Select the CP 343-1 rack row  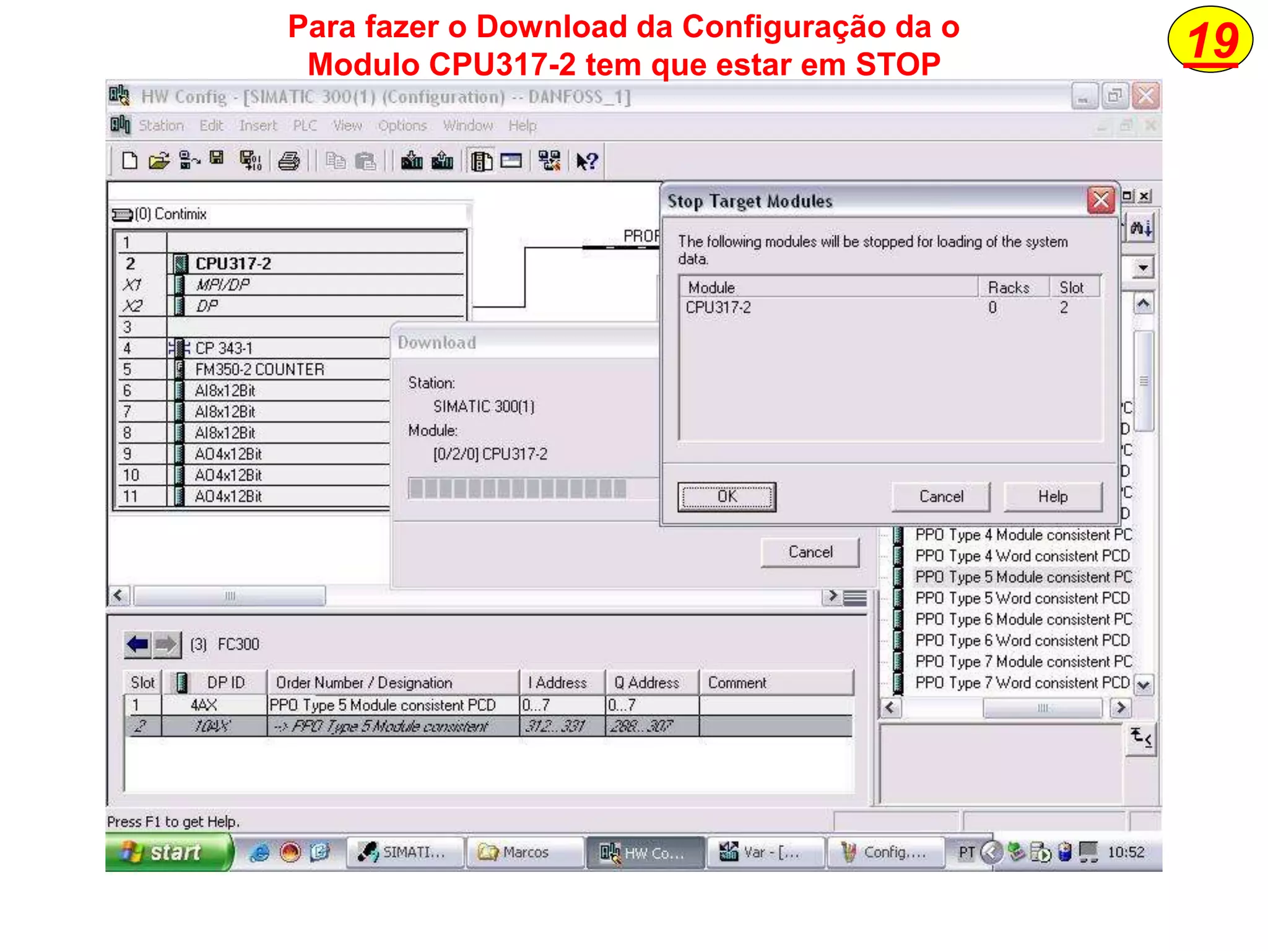(x=254, y=348)
